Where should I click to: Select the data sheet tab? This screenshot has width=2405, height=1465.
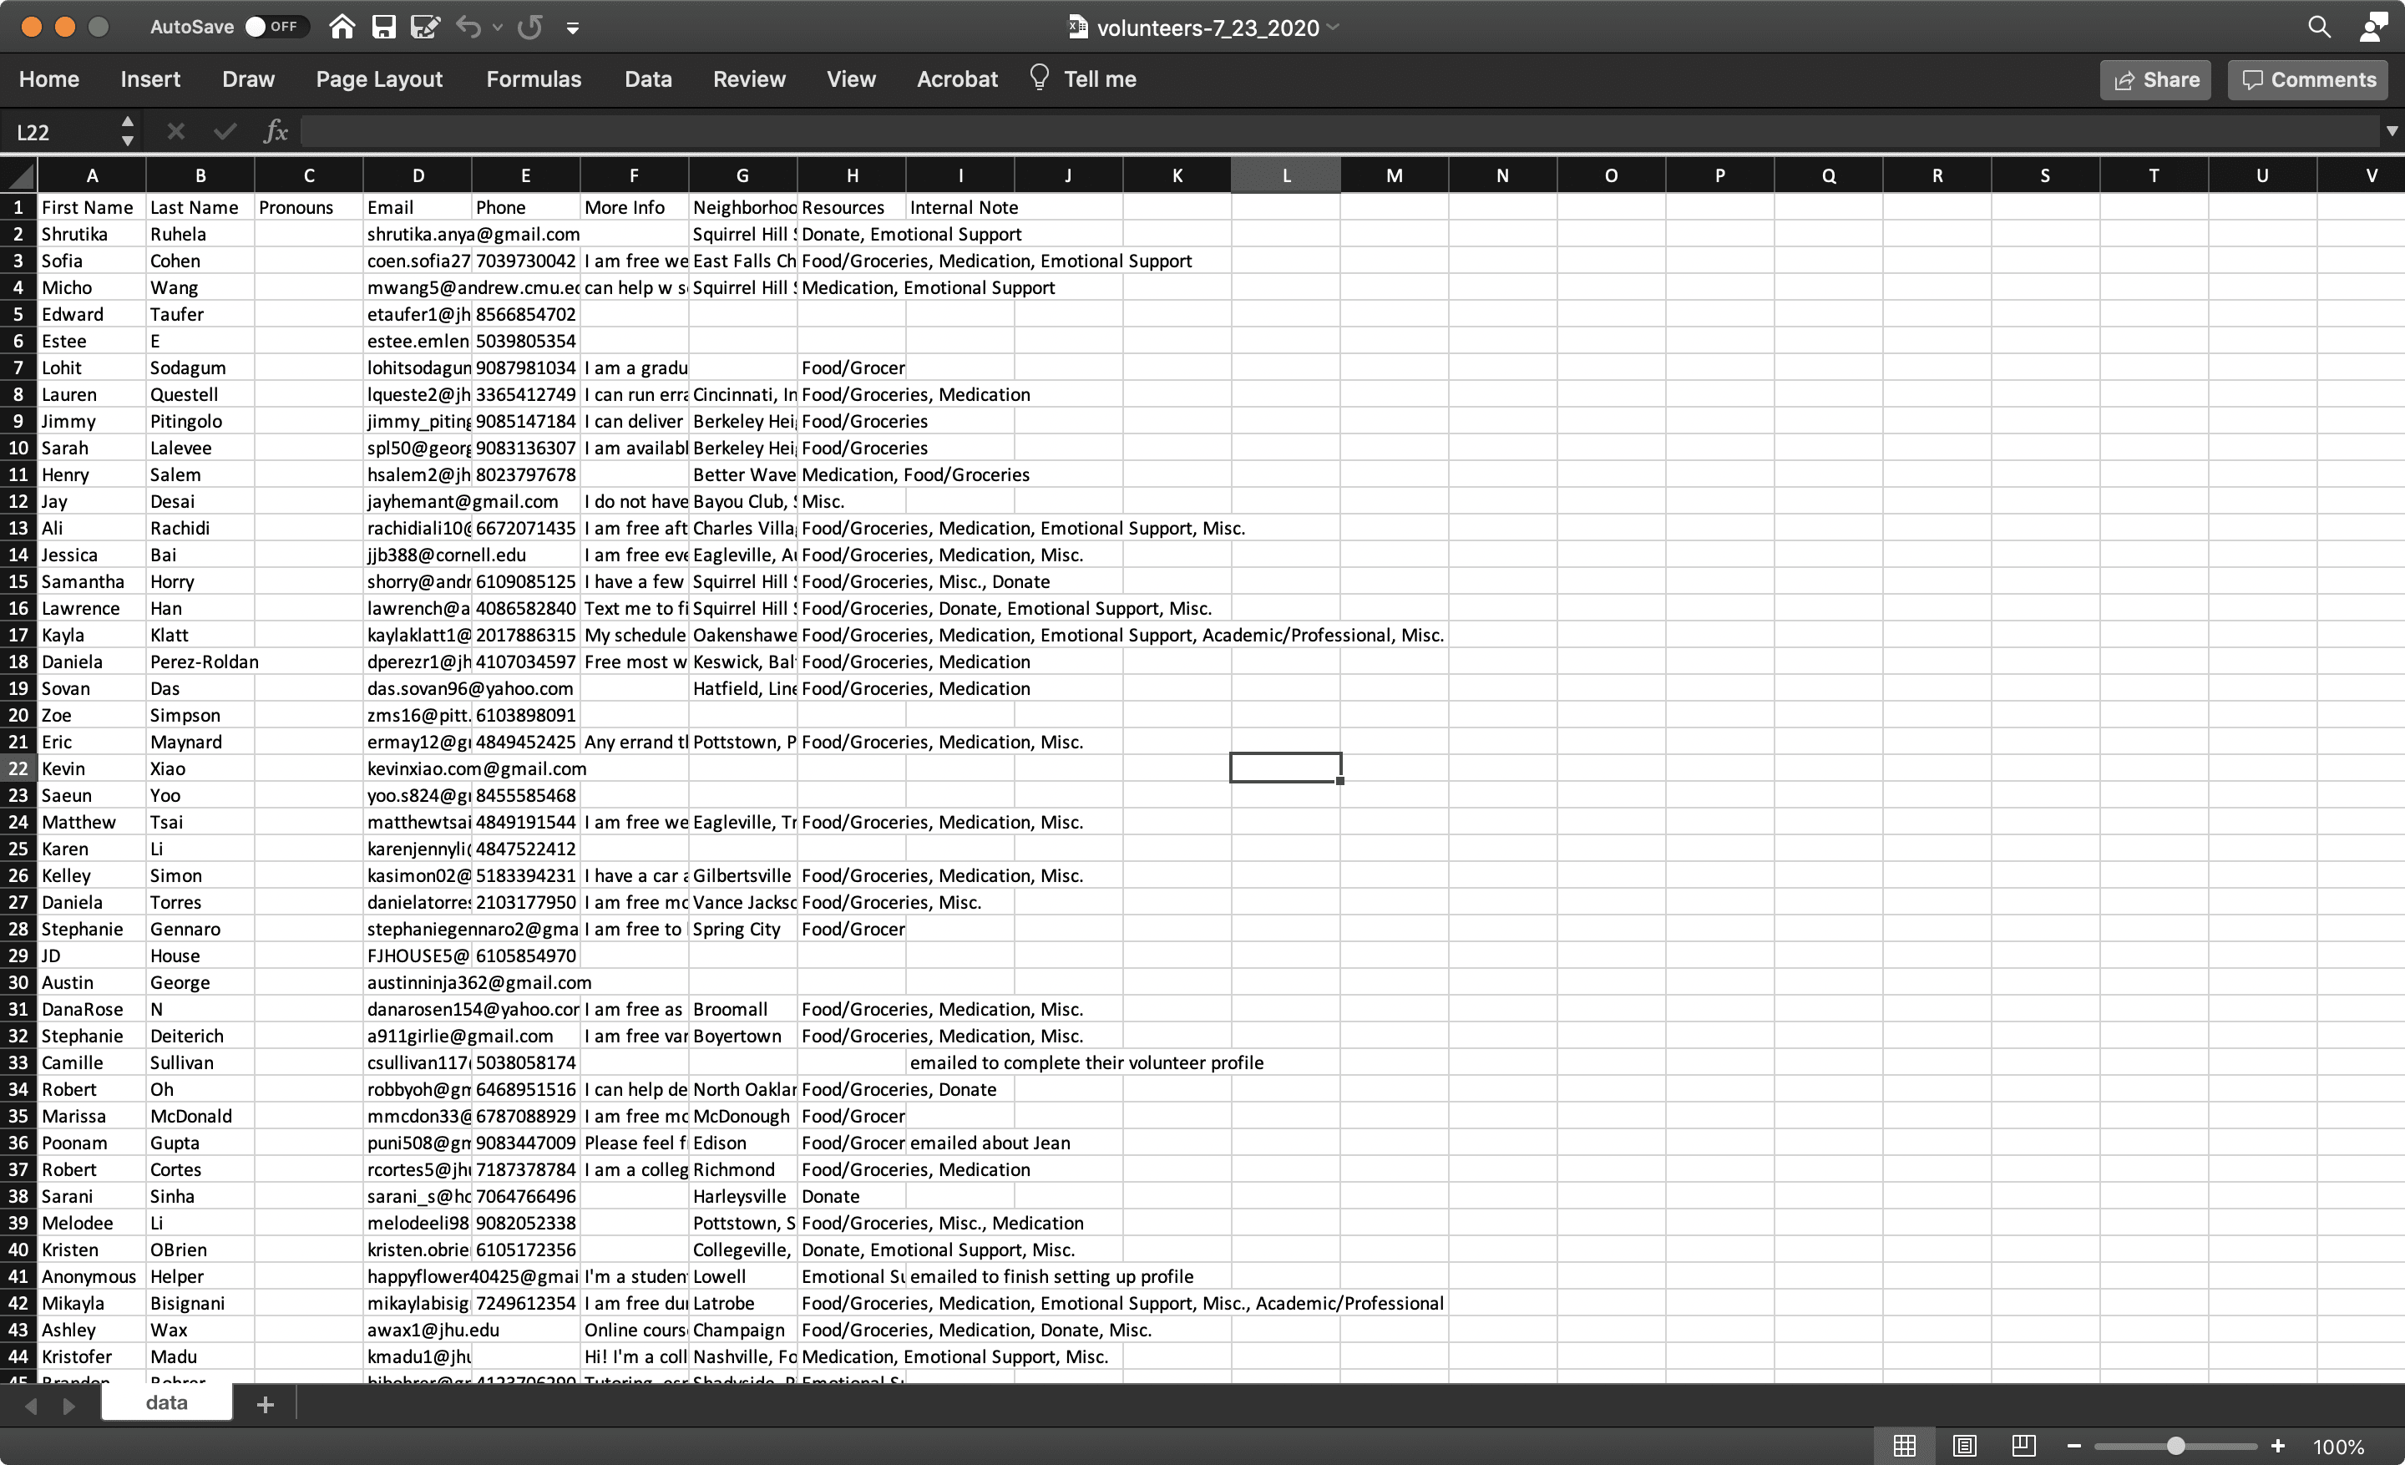[166, 1402]
